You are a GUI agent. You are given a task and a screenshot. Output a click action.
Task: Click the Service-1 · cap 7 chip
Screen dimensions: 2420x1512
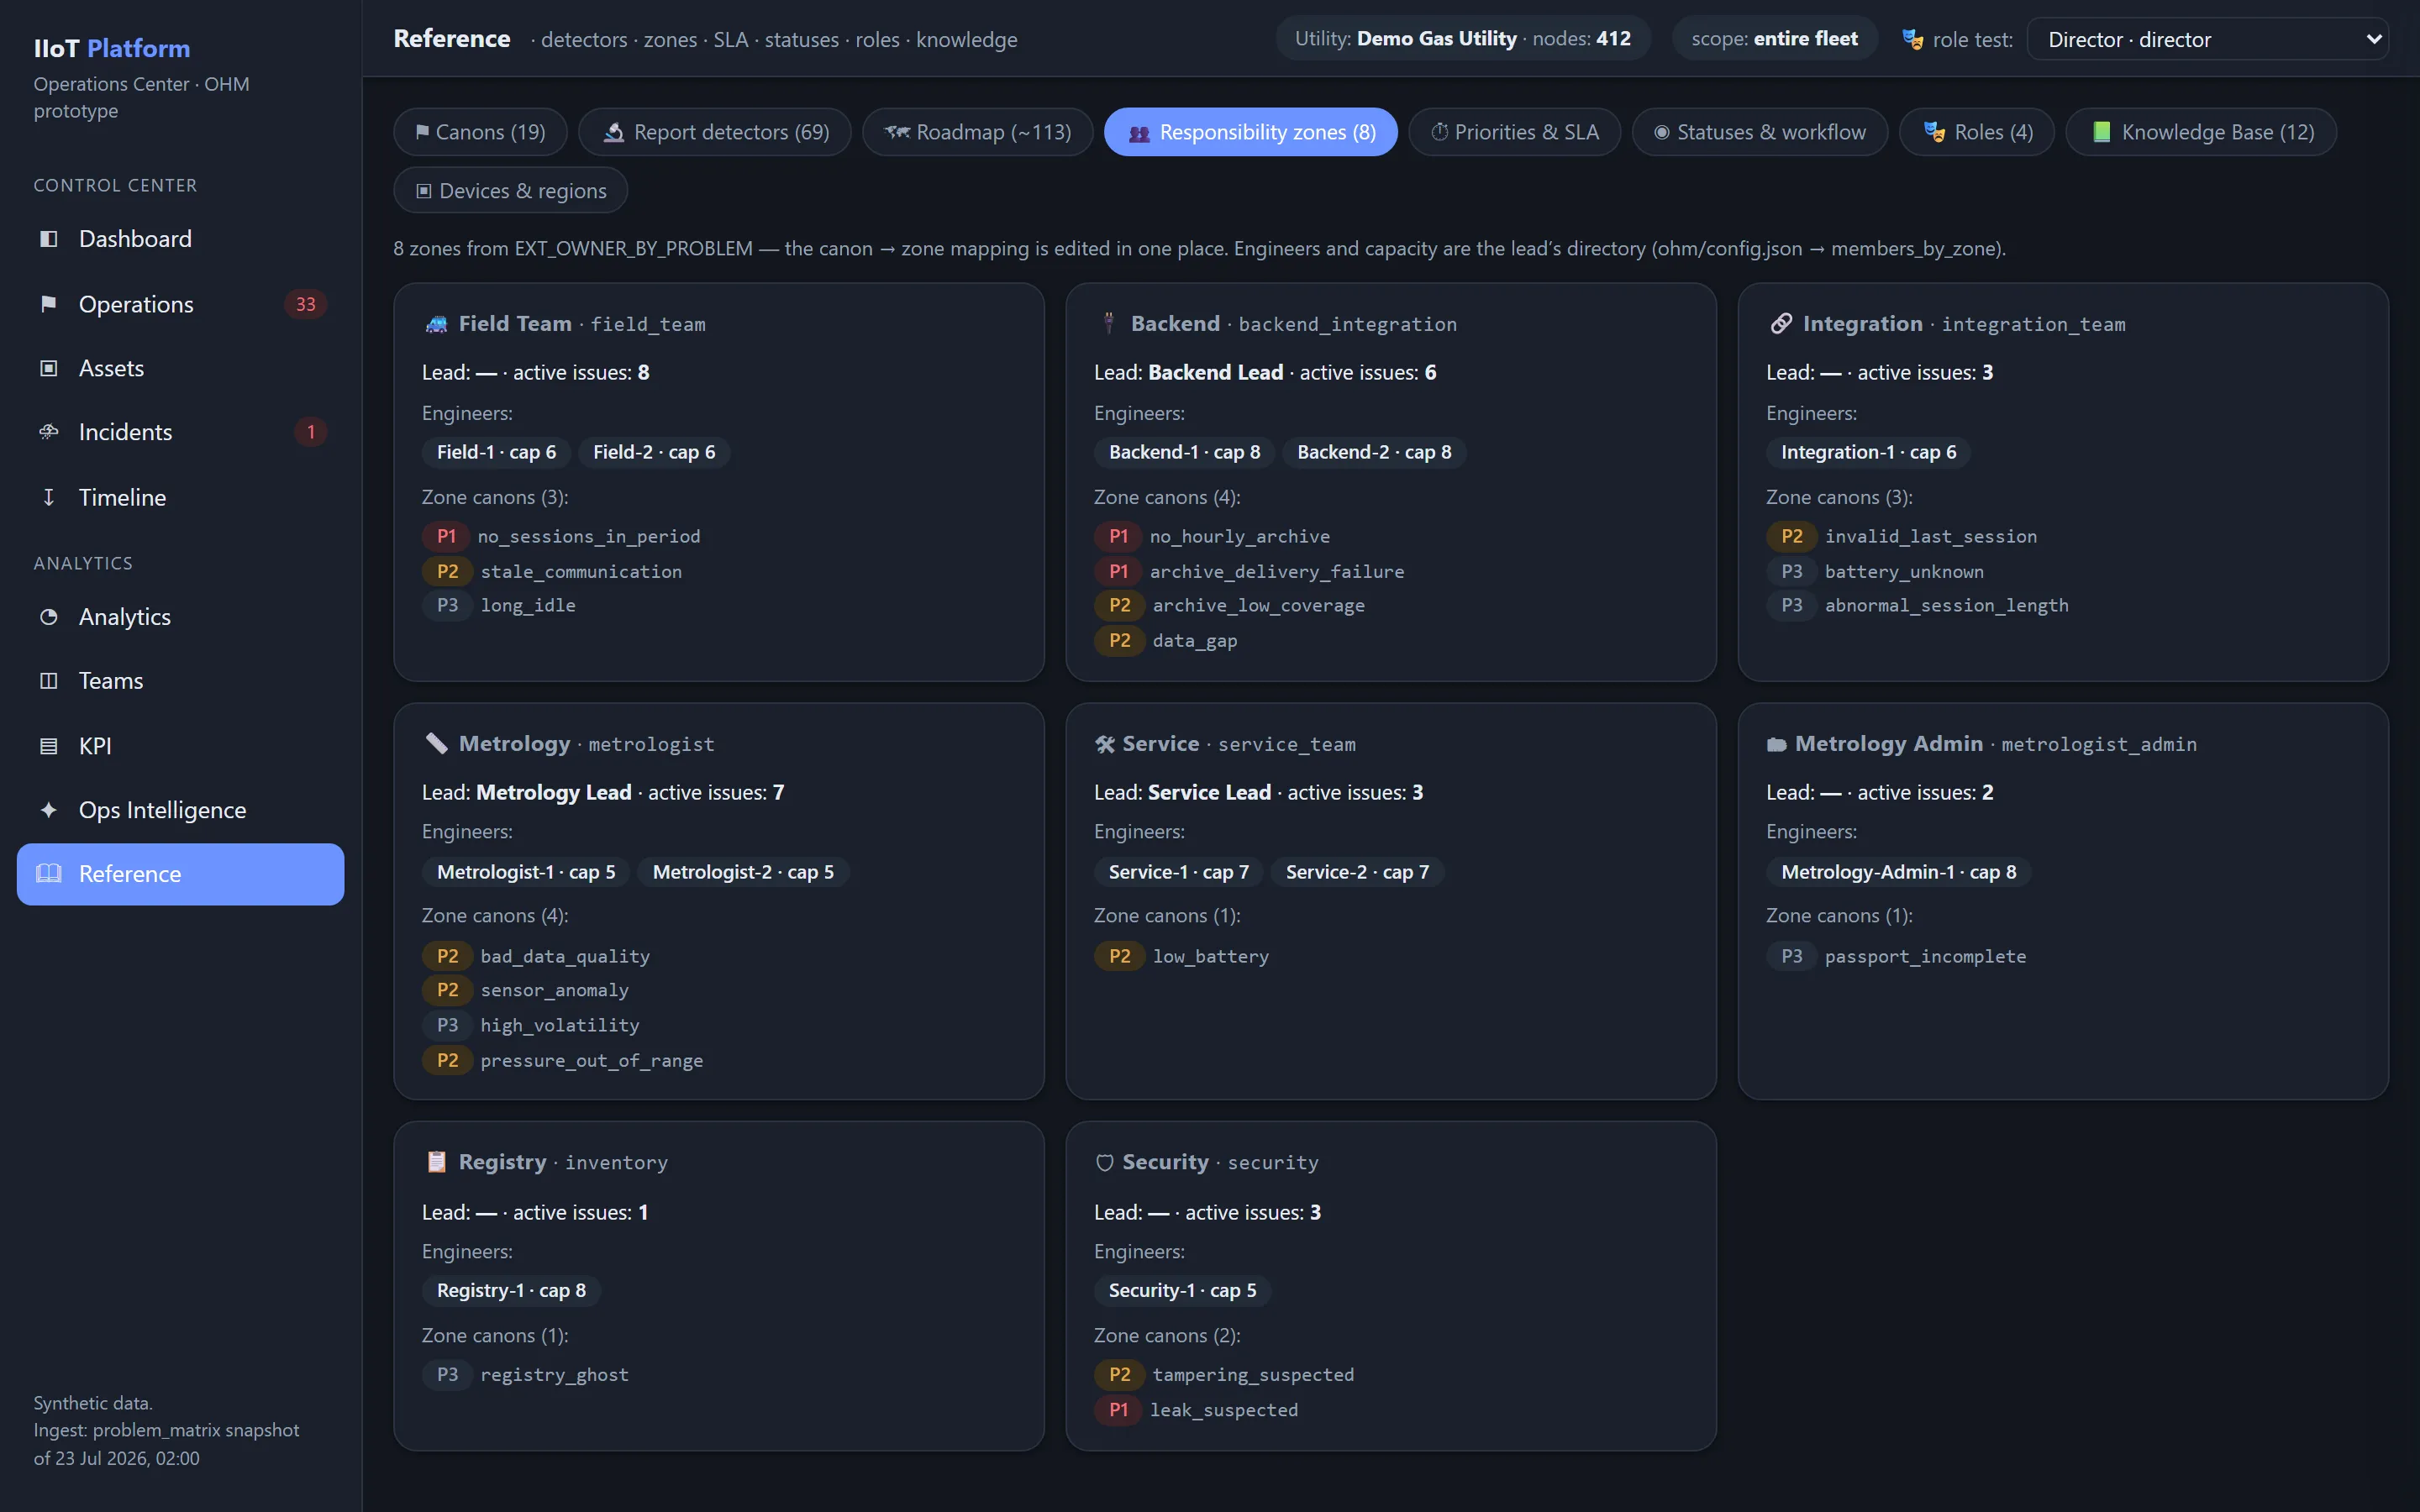pyautogui.click(x=1178, y=872)
